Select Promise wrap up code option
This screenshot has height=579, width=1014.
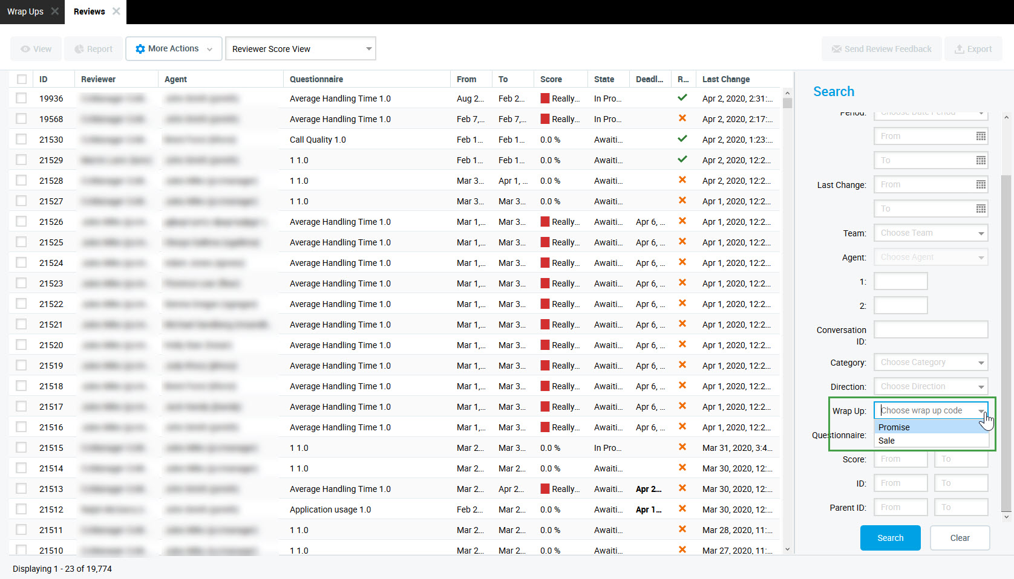coord(894,427)
